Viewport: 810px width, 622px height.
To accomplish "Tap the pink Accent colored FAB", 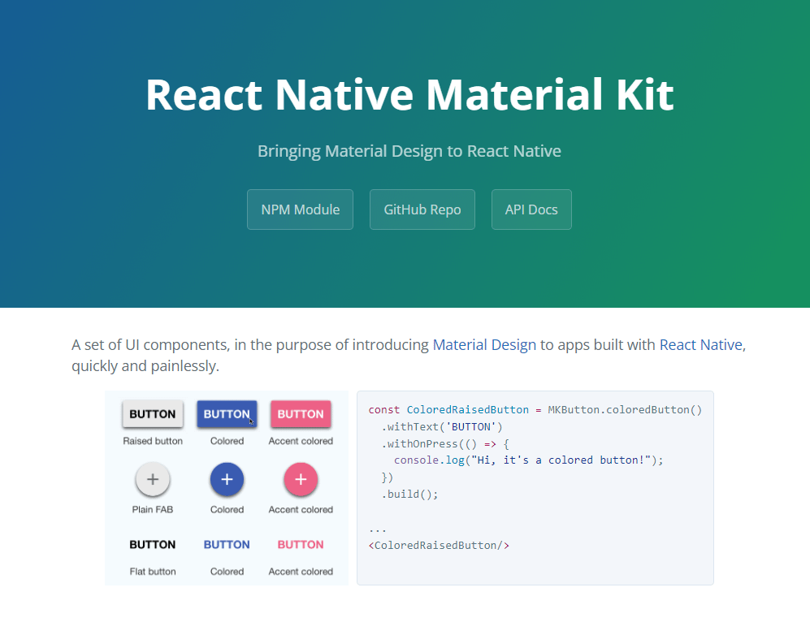I will click(300, 480).
